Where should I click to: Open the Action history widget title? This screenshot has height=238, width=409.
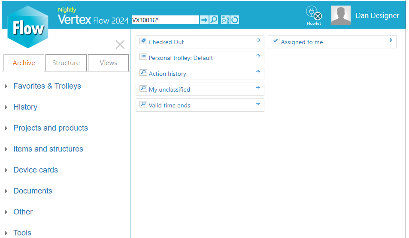click(x=167, y=74)
